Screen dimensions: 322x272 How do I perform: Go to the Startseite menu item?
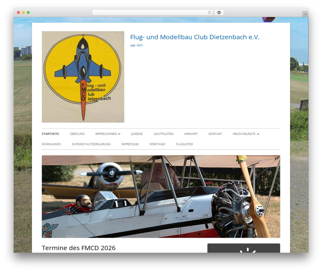click(50, 134)
